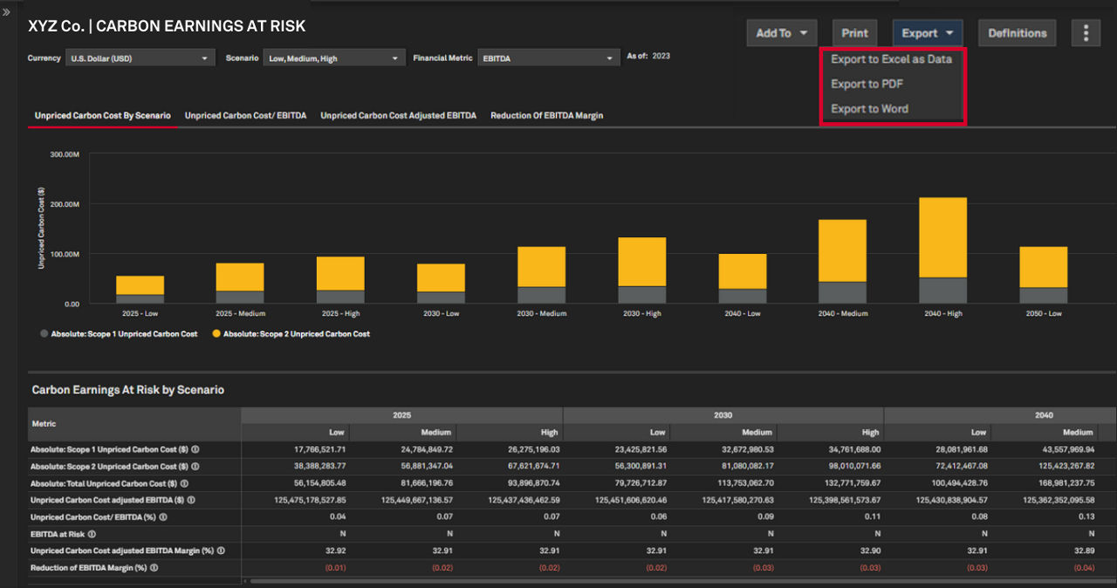Click info icon beside Absolute: Total Unpriced Carbon Cost
This screenshot has width=1117, height=588.
pos(184,483)
